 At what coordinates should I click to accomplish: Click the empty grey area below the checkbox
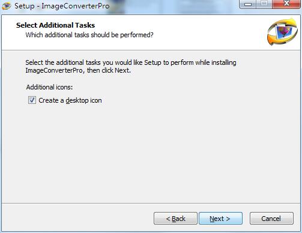coord(150,152)
